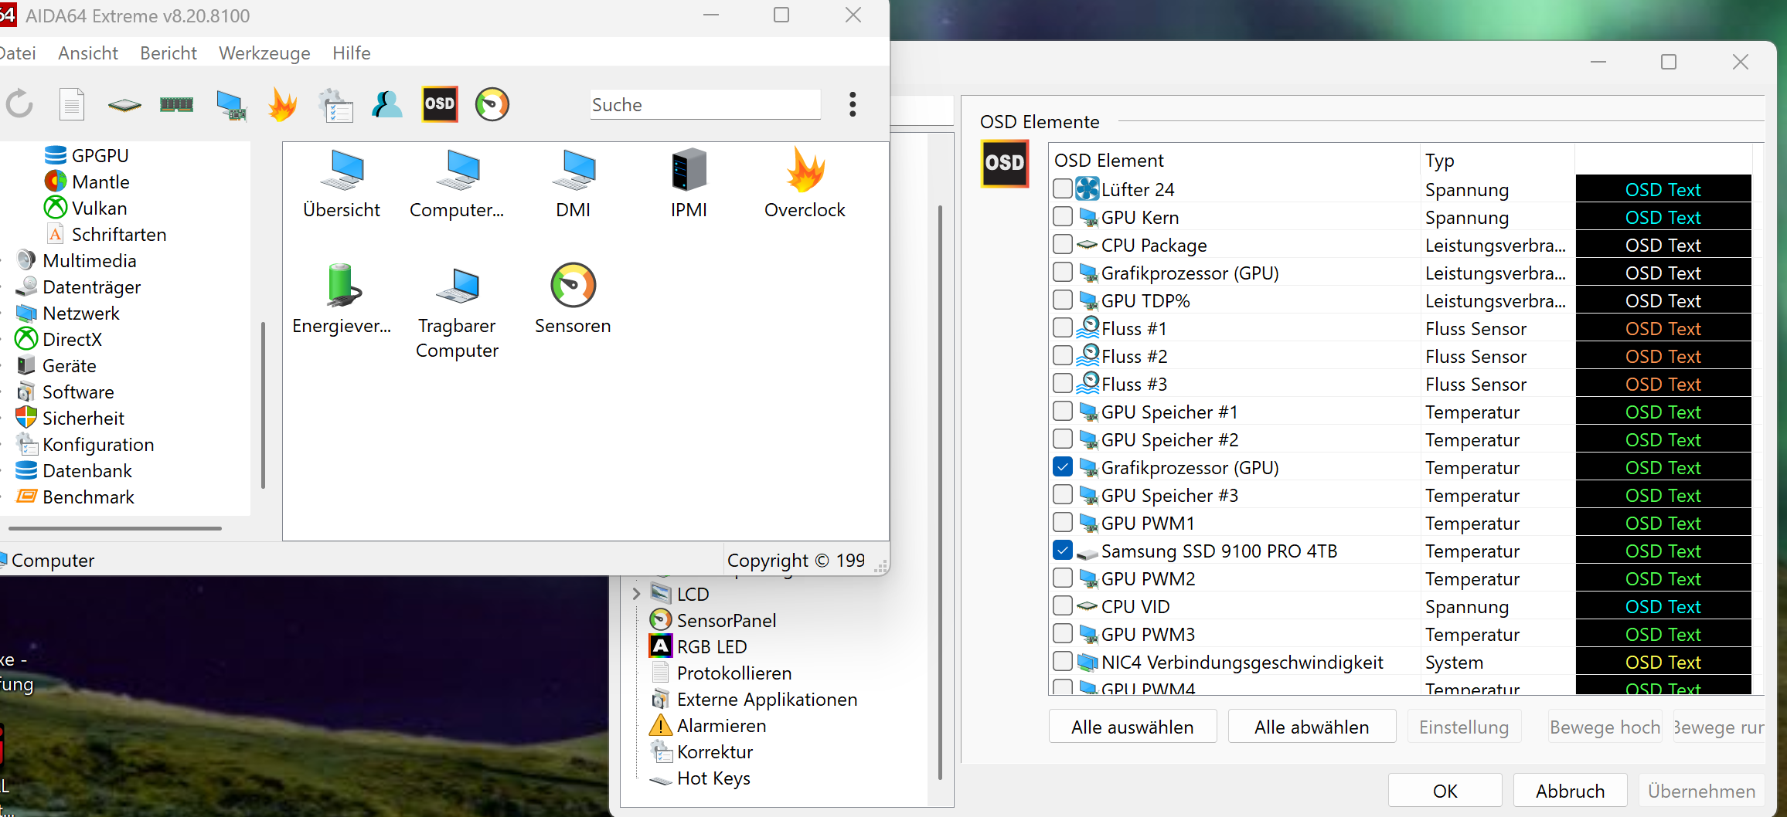
Task: Open the Hilfe menu
Action: [352, 53]
